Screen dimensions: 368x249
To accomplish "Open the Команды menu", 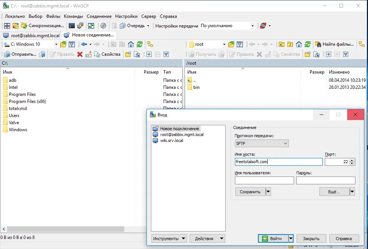I will pyautogui.click(x=73, y=16).
